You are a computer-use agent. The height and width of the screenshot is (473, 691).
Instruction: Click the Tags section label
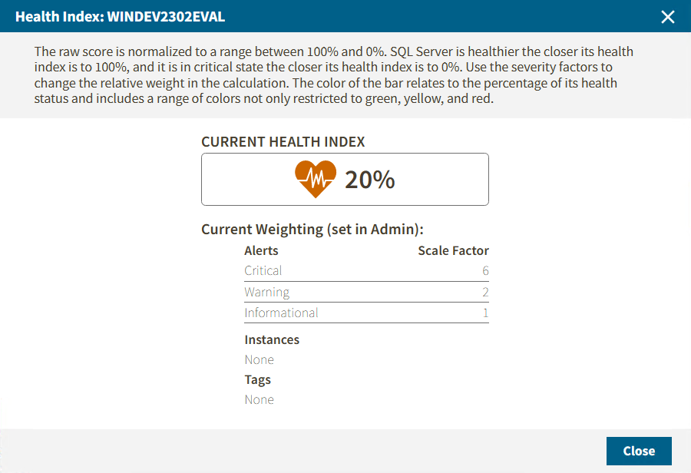[x=257, y=379]
